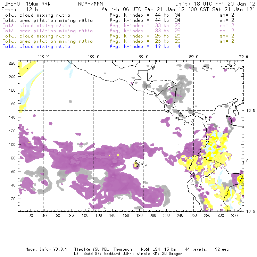The width and height of the screenshot is (257, 257).
Task: Click the y-axis tick label "100"
Action: 12,144
